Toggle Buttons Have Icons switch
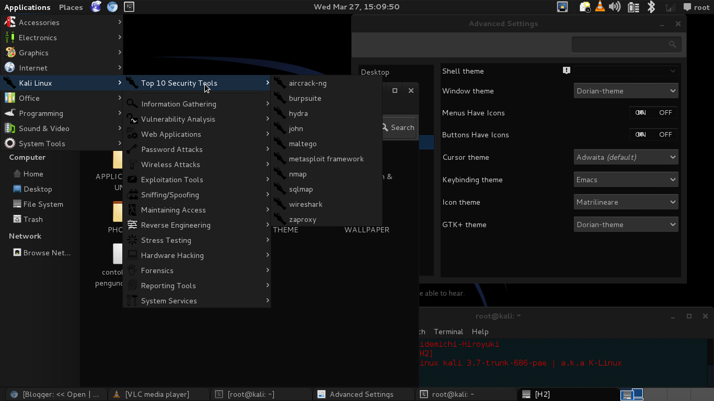The height and width of the screenshot is (401, 714). coord(653,135)
